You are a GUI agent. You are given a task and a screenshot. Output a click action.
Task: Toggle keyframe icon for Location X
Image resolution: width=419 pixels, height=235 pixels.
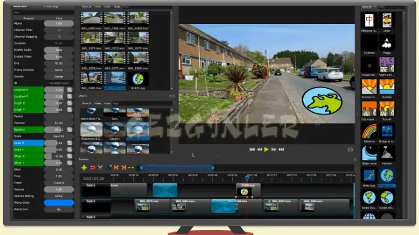coord(70,90)
